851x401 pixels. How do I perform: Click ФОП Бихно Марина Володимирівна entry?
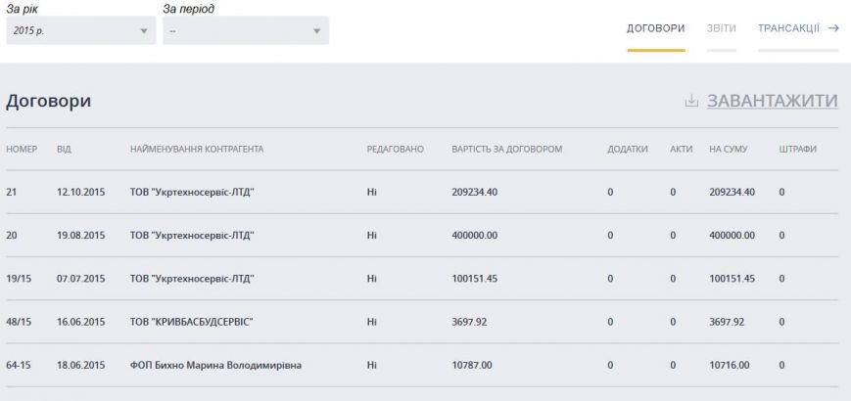215,365
